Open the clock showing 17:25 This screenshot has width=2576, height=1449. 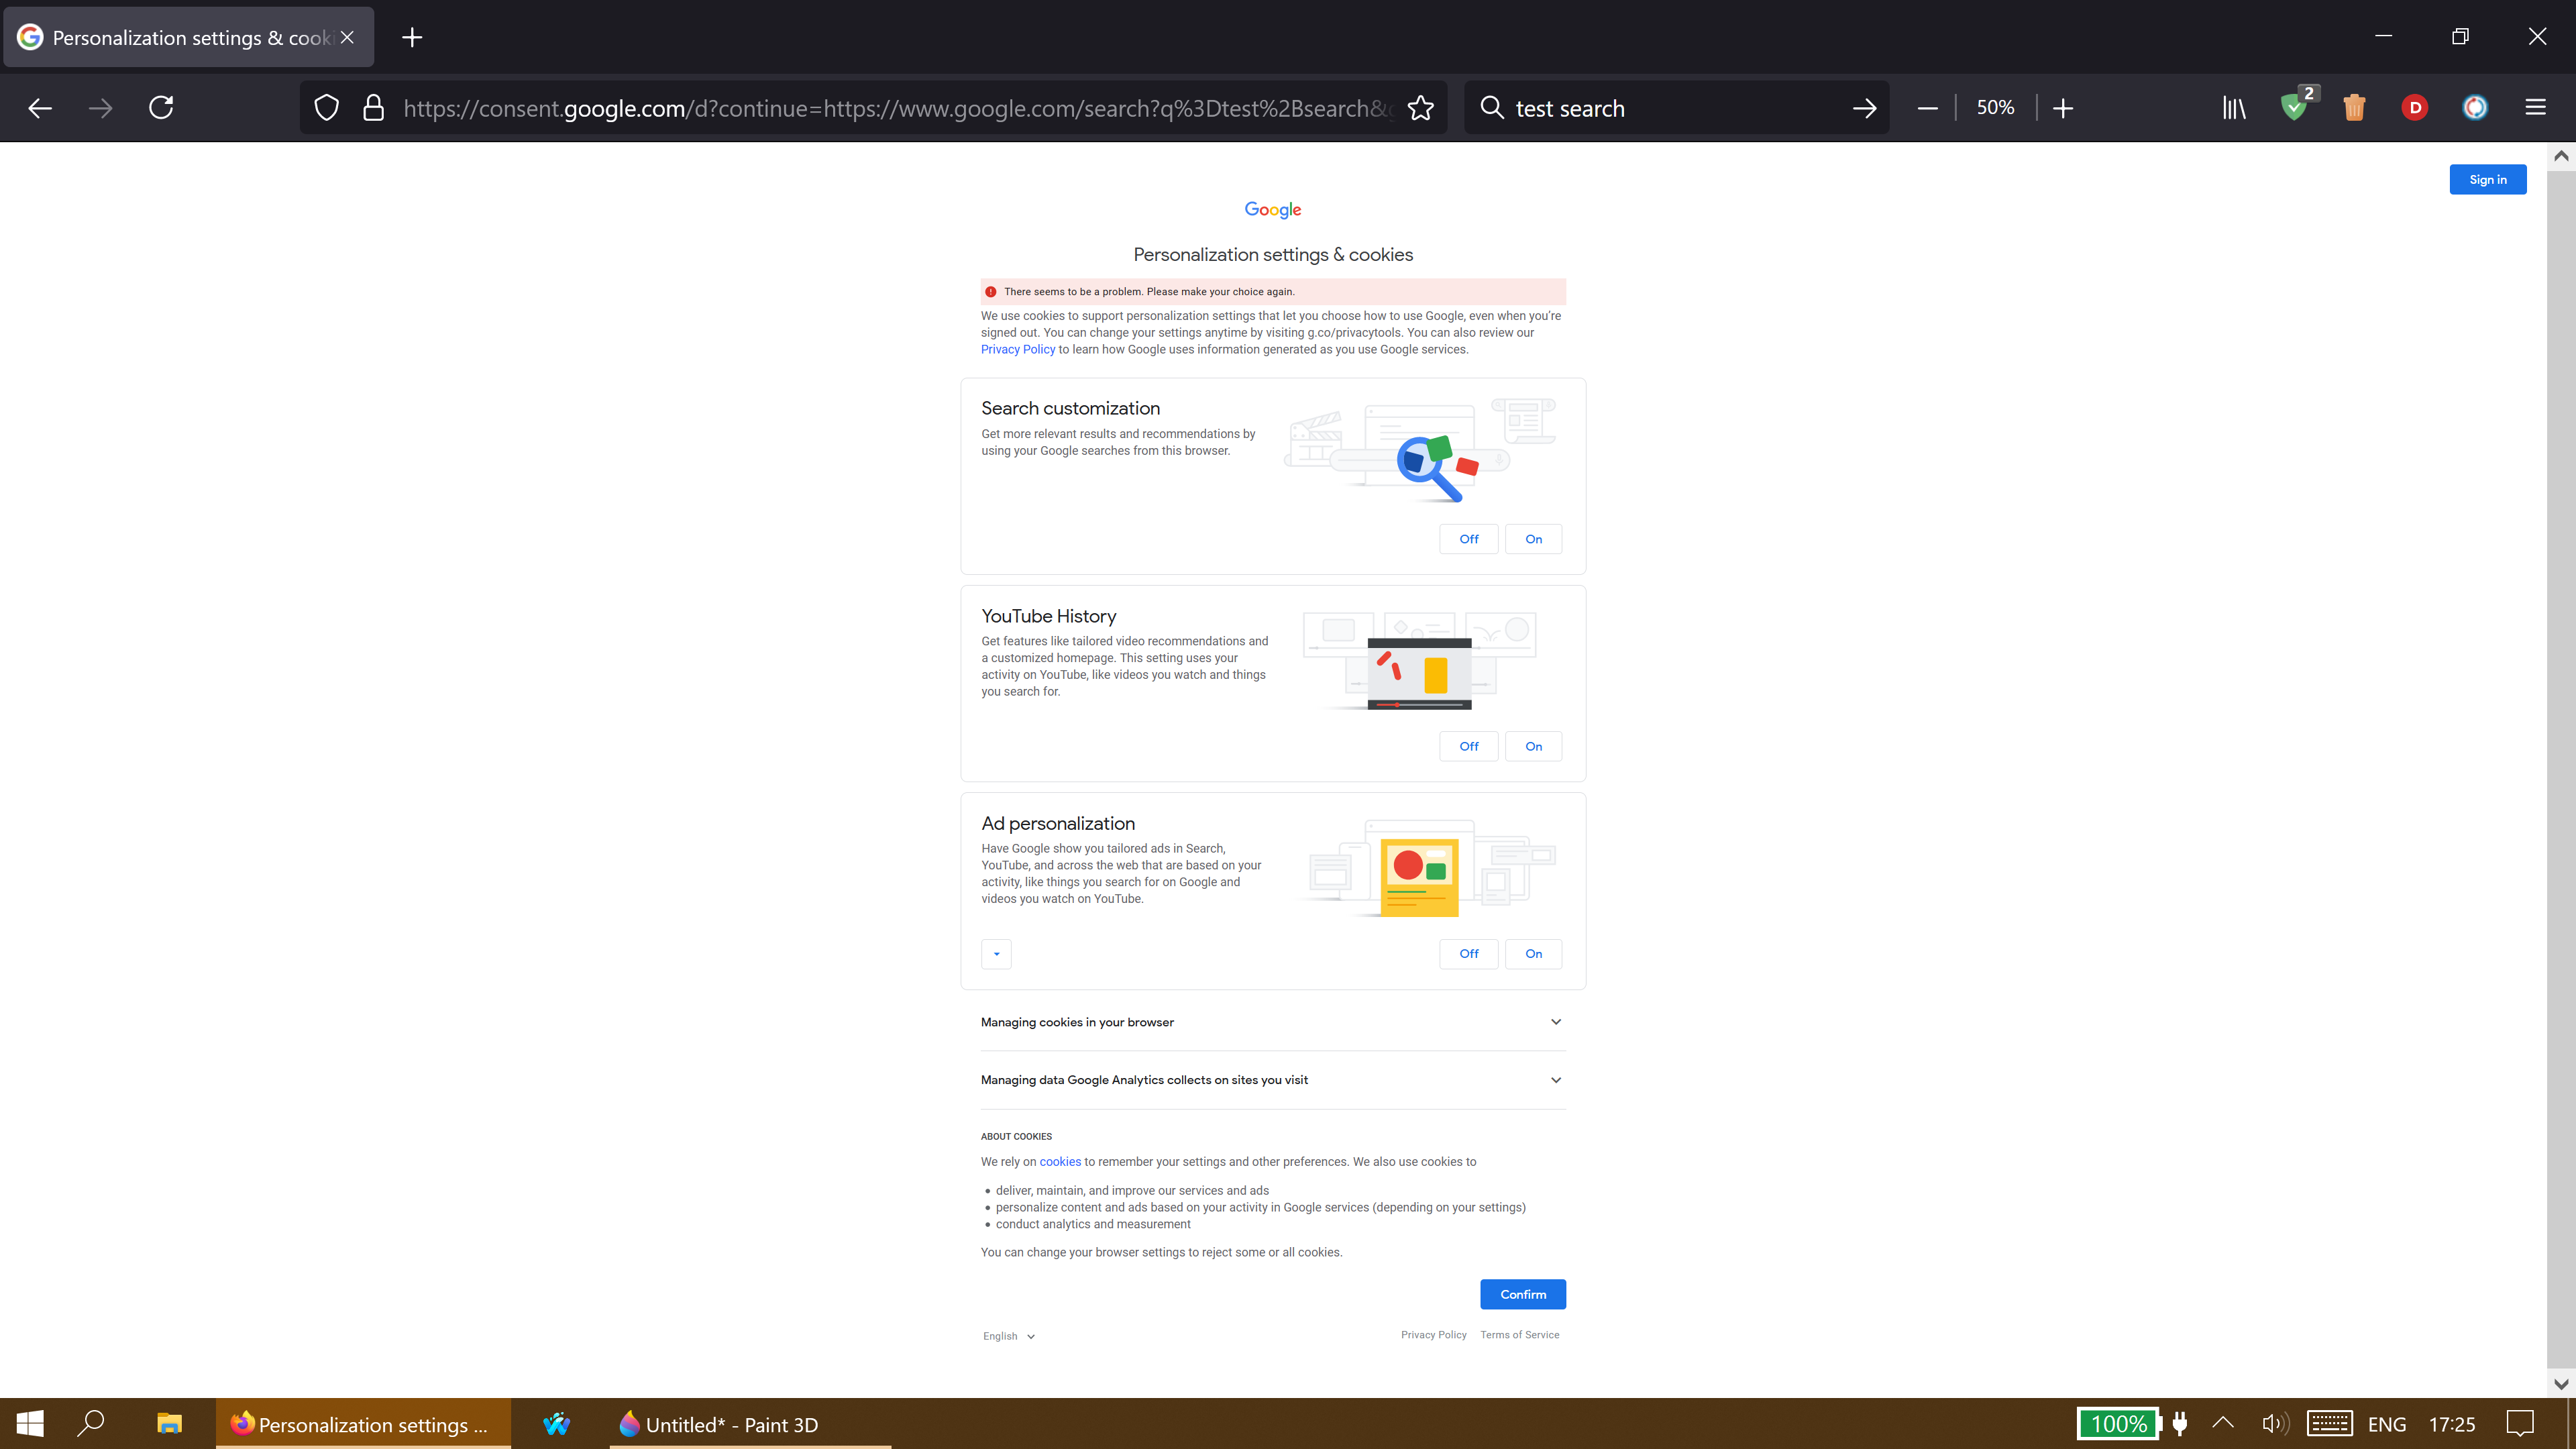(2452, 1424)
